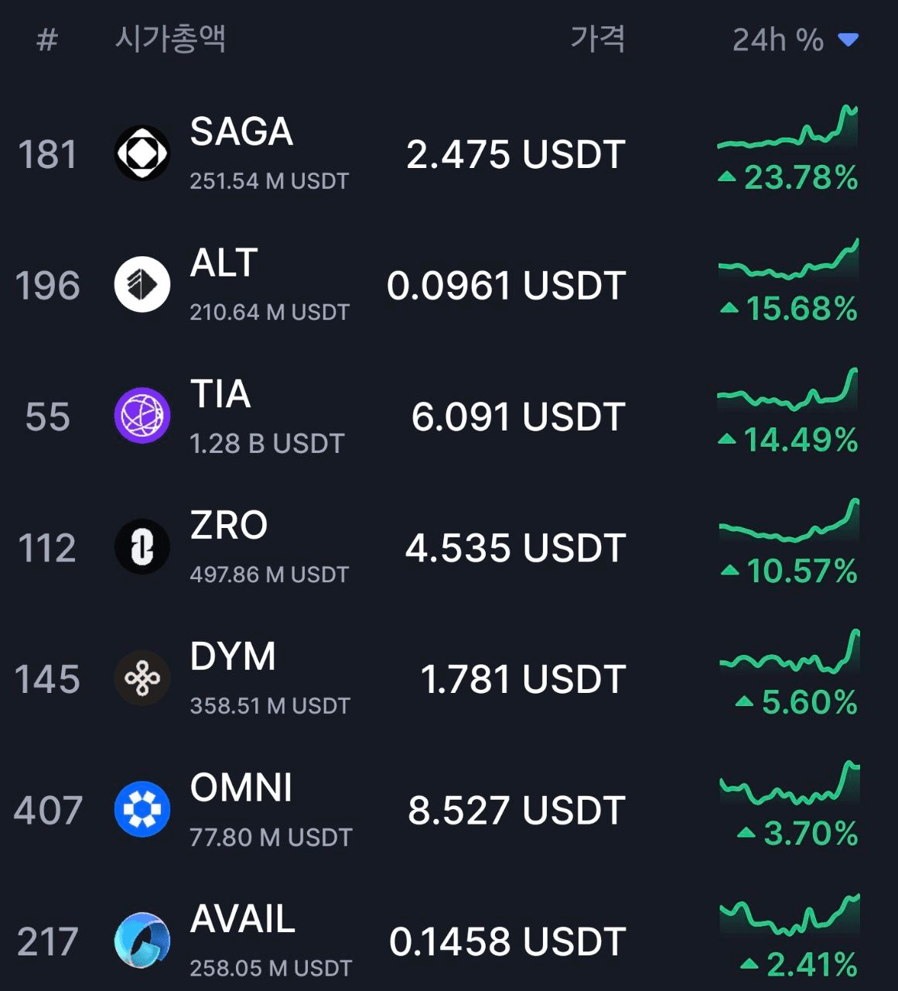The image size is (898, 991).
Task: Open the DYM 5.60% change value
Action: 797,702
